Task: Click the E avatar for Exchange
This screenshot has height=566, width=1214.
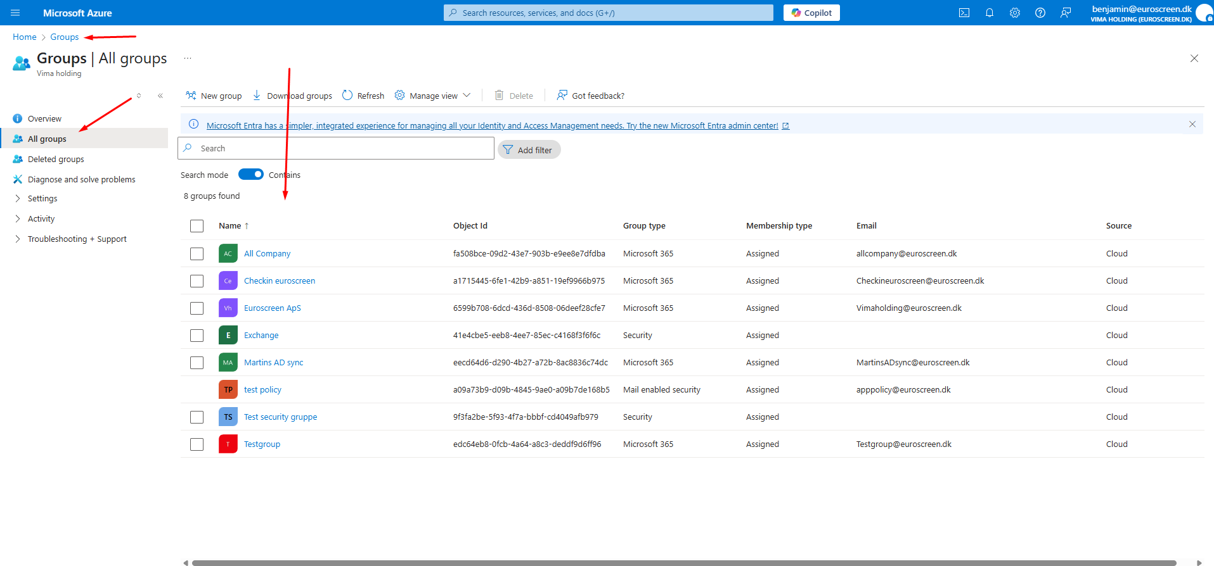Action: click(x=228, y=335)
